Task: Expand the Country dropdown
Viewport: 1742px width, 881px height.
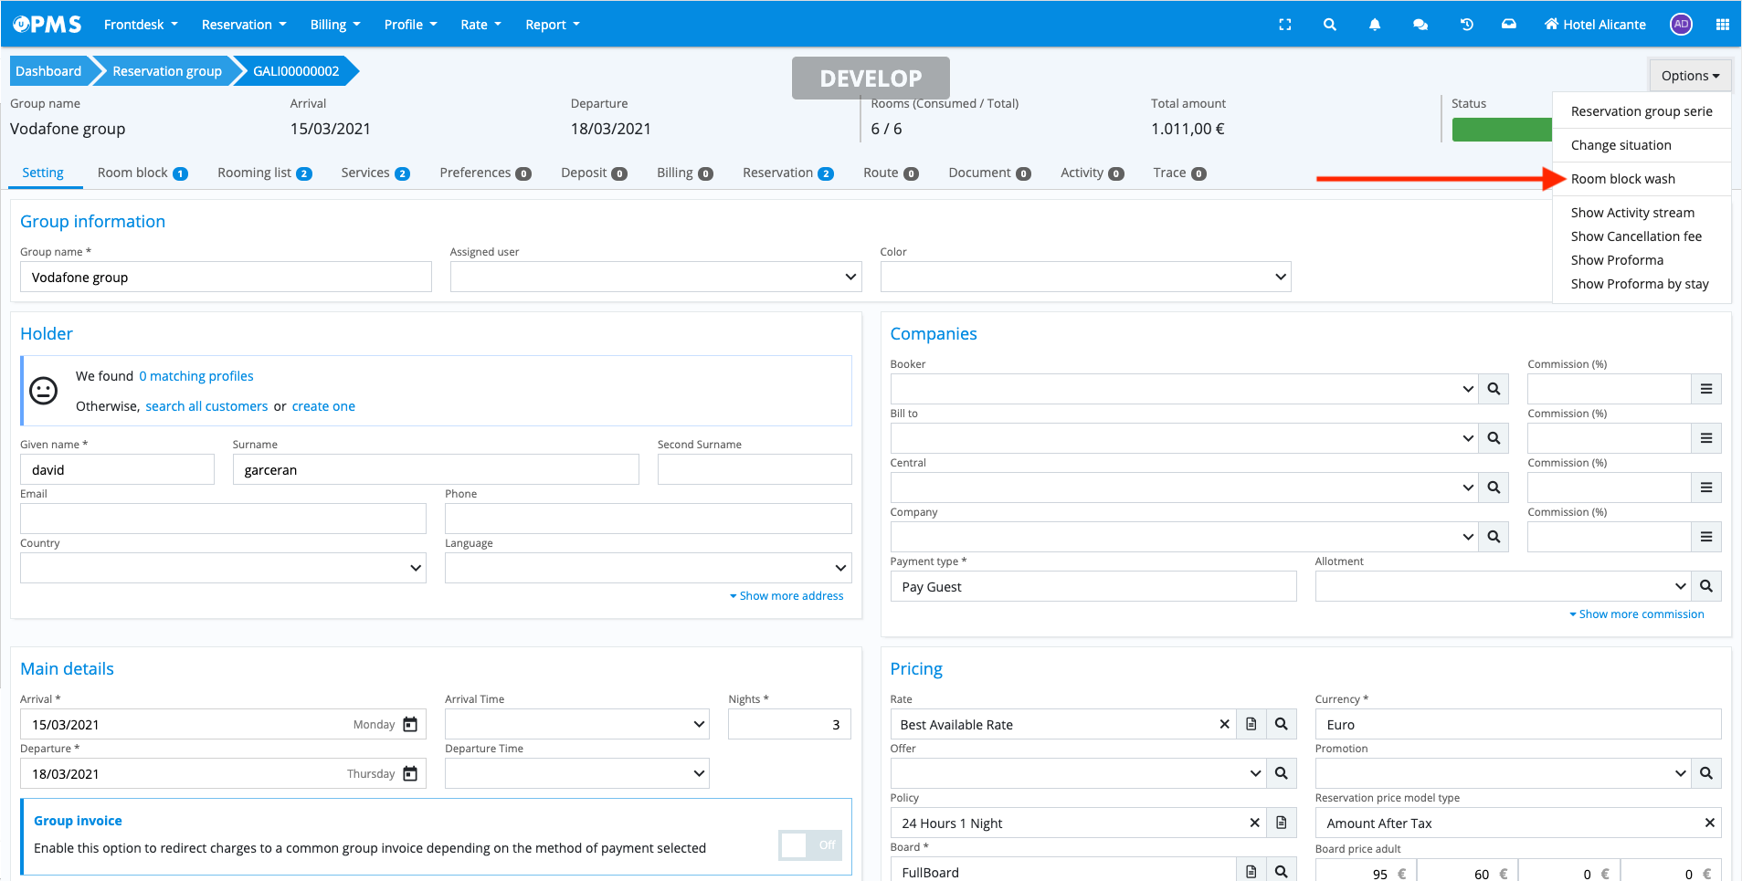Action: click(x=223, y=568)
